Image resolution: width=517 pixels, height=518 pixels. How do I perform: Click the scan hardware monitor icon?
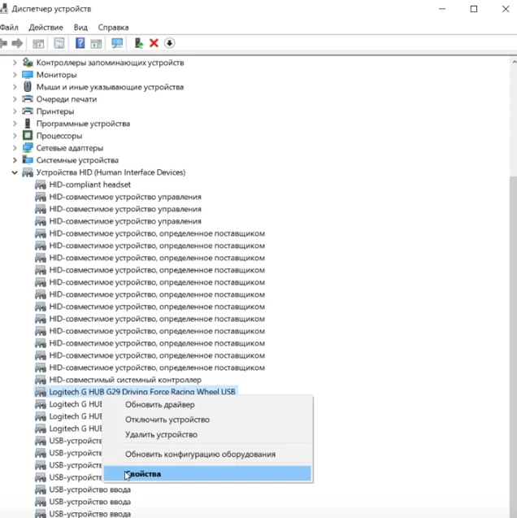117,43
